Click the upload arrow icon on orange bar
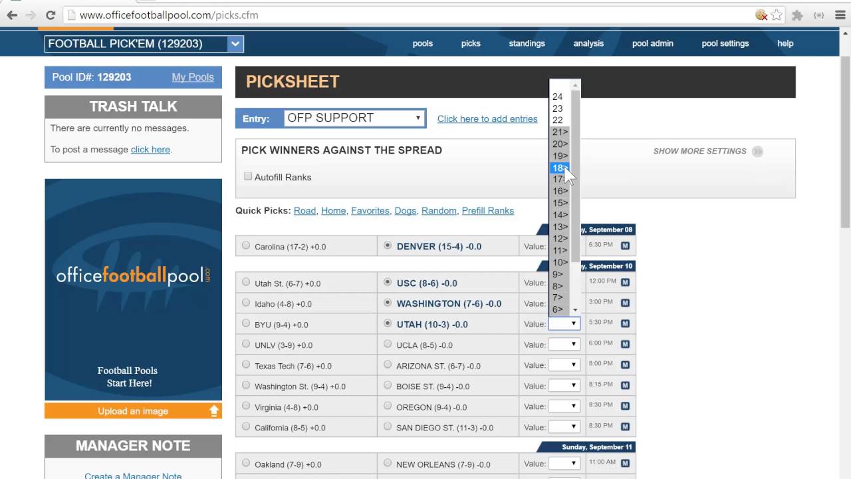The height and width of the screenshot is (479, 851). [x=214, y=411]
